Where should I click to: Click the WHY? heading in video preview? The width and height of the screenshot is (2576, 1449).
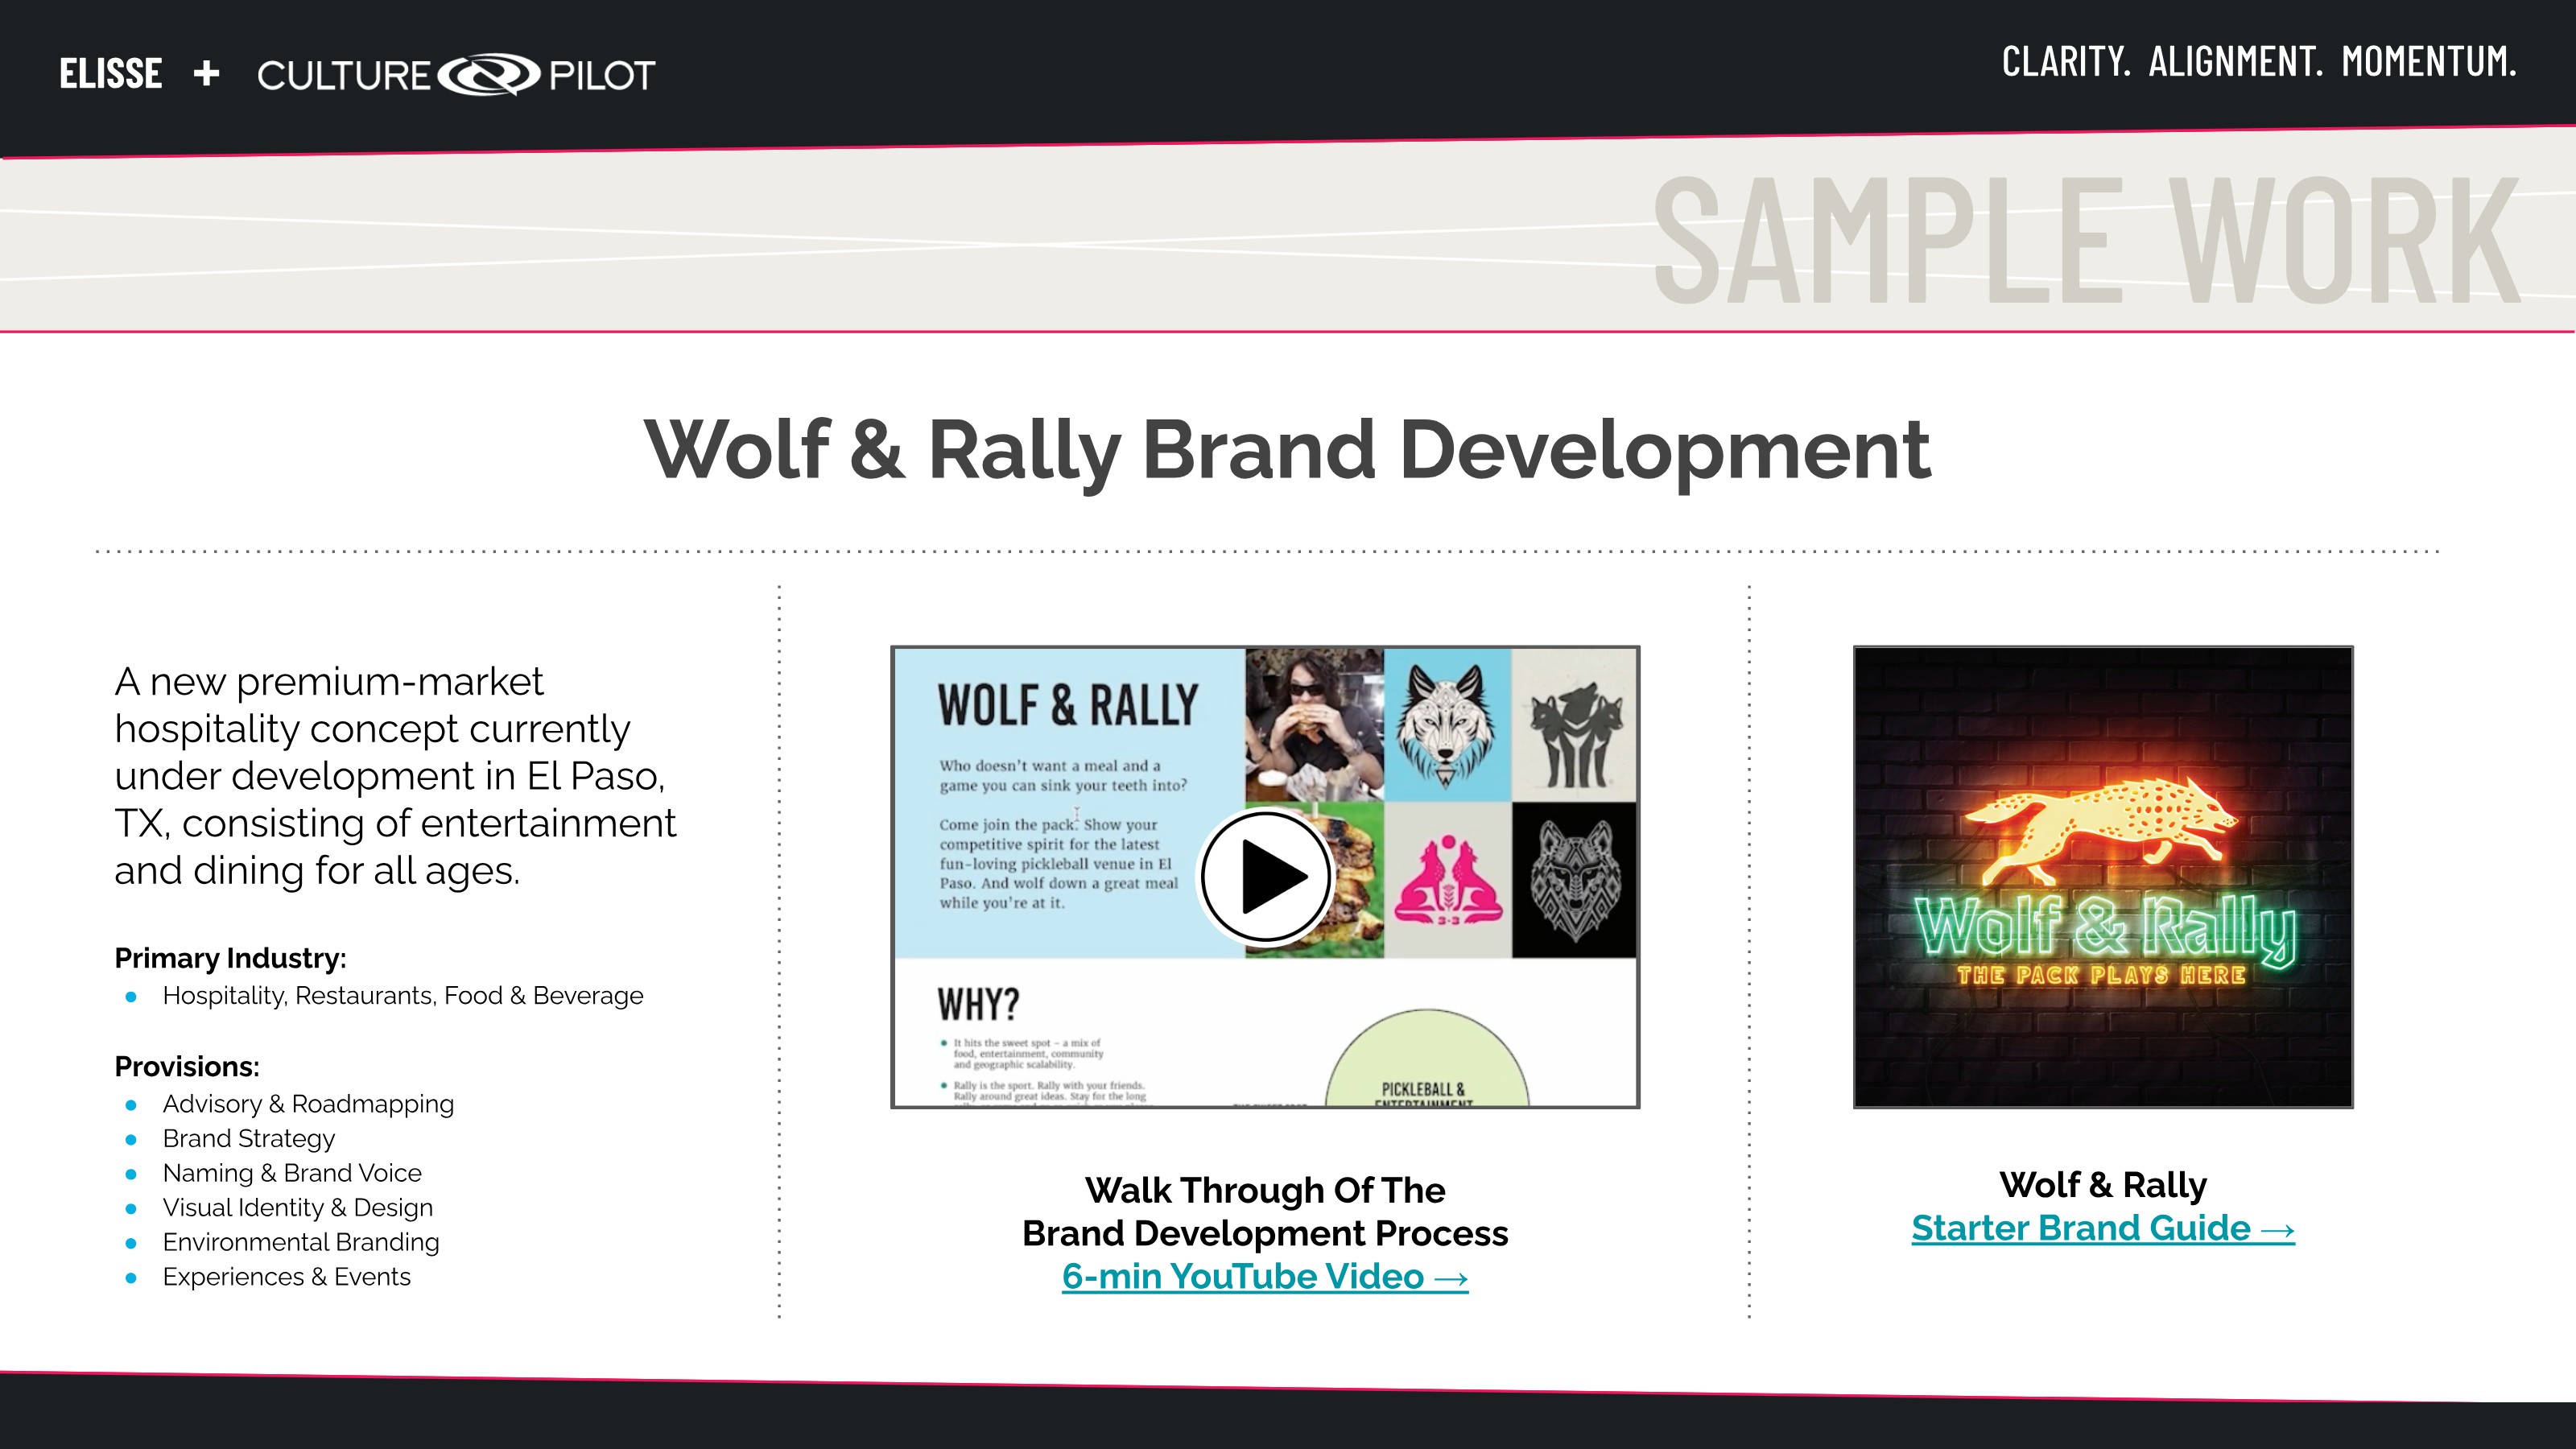tap(978, 1004)
